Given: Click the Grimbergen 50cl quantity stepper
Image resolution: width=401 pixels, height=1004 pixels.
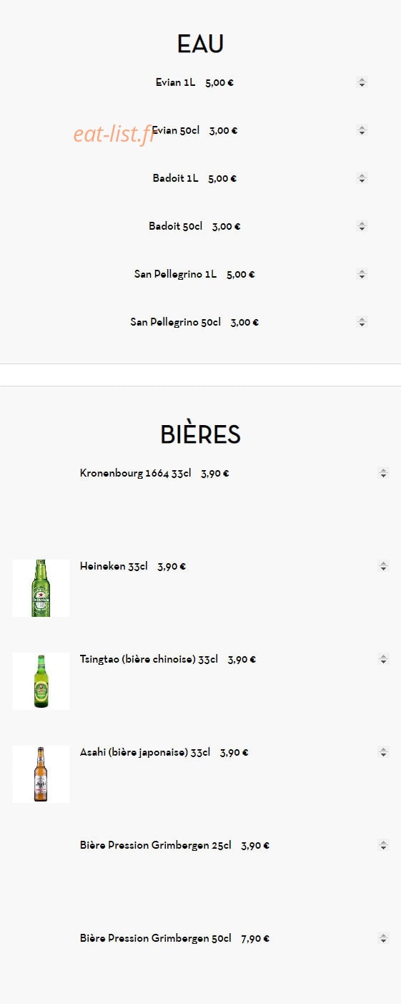Looking at the screenshot, I should coord(383,938).
